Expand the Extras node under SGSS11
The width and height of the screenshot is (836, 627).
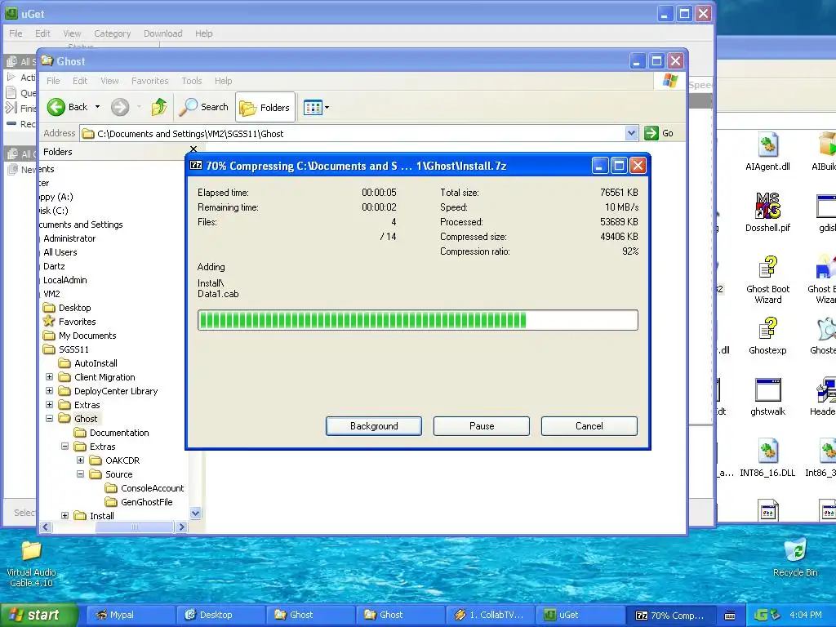(50, 405)
